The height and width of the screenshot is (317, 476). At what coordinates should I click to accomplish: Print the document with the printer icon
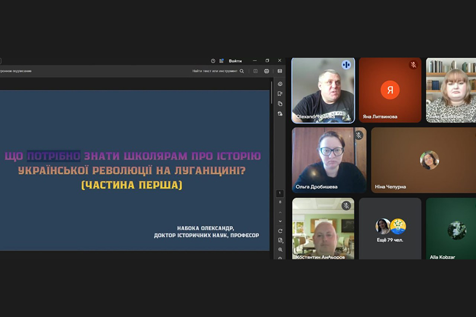coord(267,71)
